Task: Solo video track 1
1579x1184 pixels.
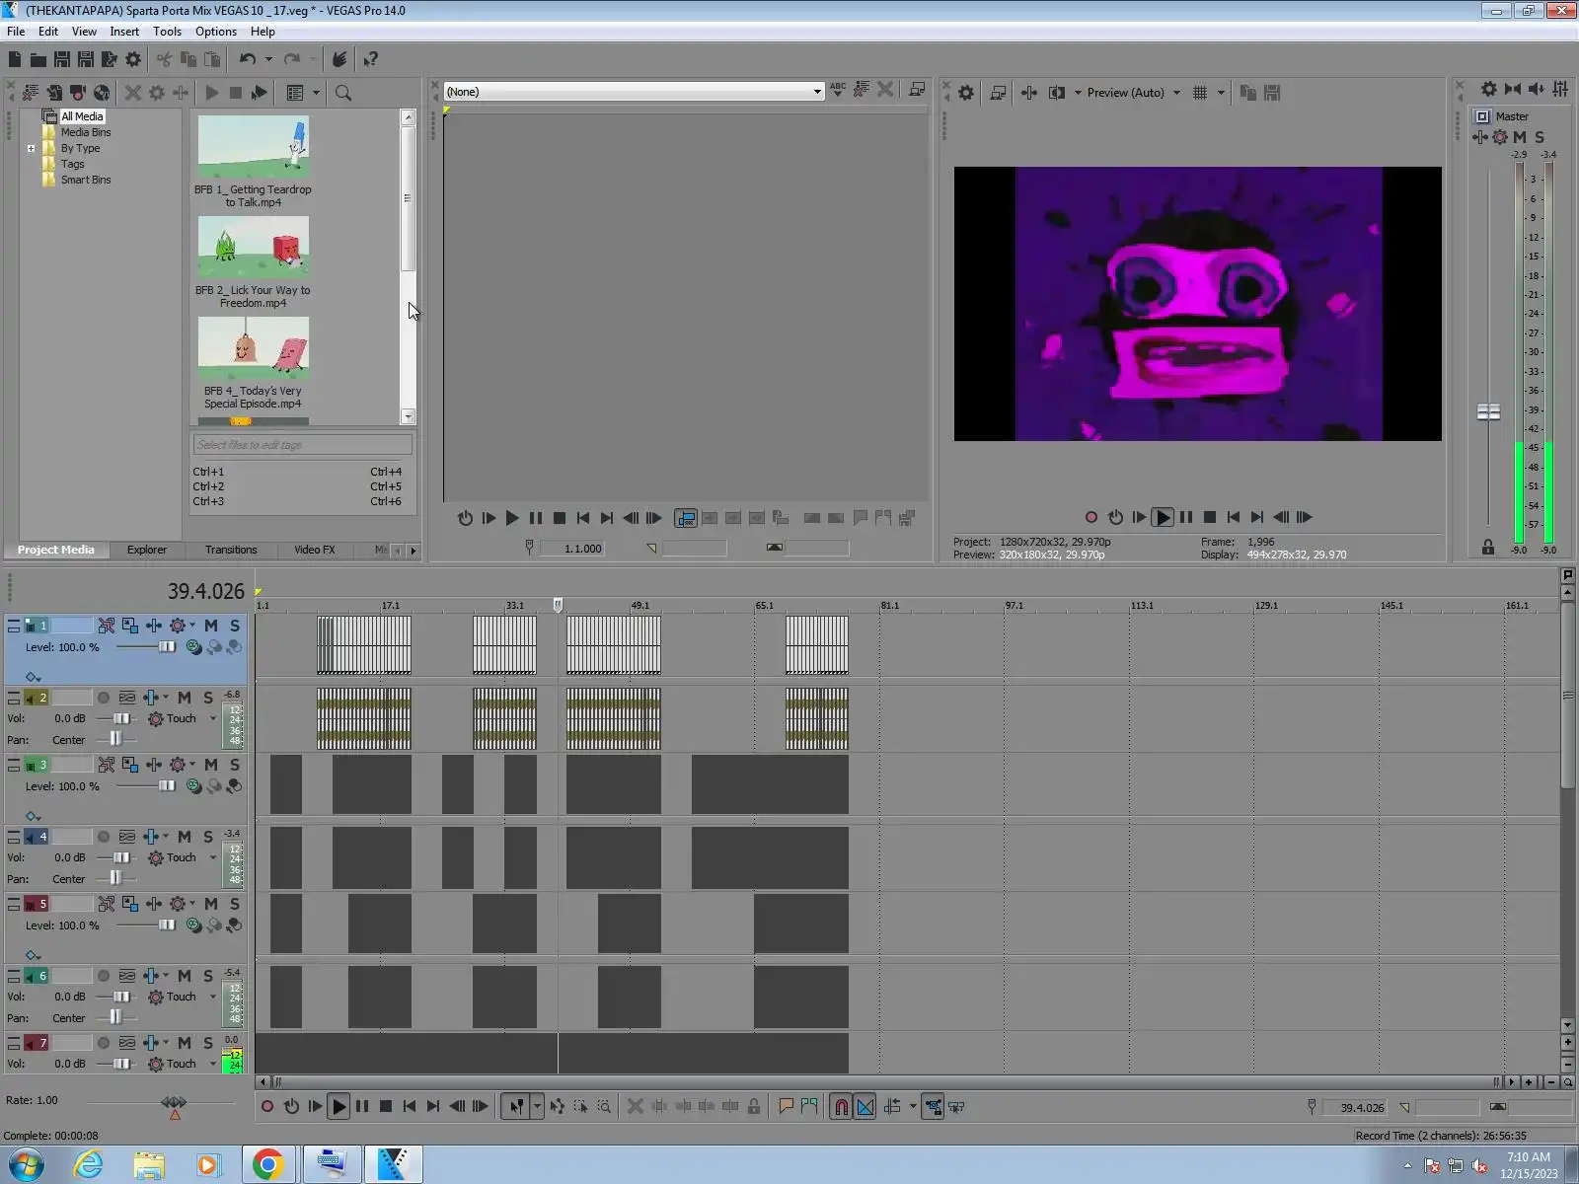Action: pos(235,626)
